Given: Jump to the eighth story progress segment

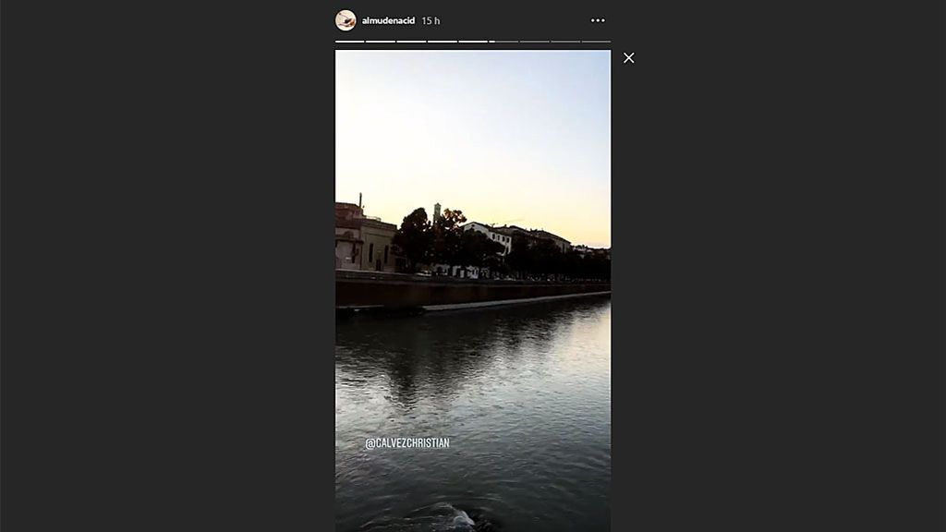Looking at the screenshot, I should pos(565,41).
